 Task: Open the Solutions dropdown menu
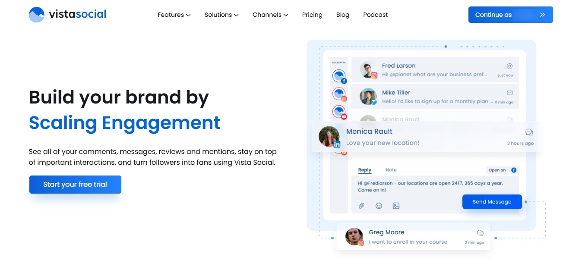coord(221,15)
